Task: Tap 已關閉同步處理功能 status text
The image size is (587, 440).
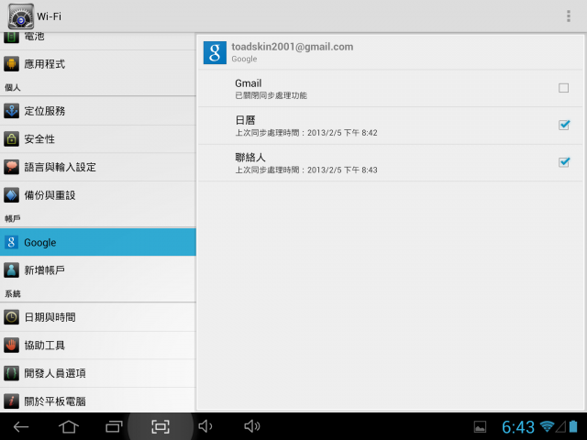Action: tap(271, 95)
